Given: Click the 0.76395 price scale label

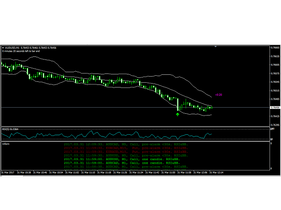Looking at the screenshot, I should point(275,125).
